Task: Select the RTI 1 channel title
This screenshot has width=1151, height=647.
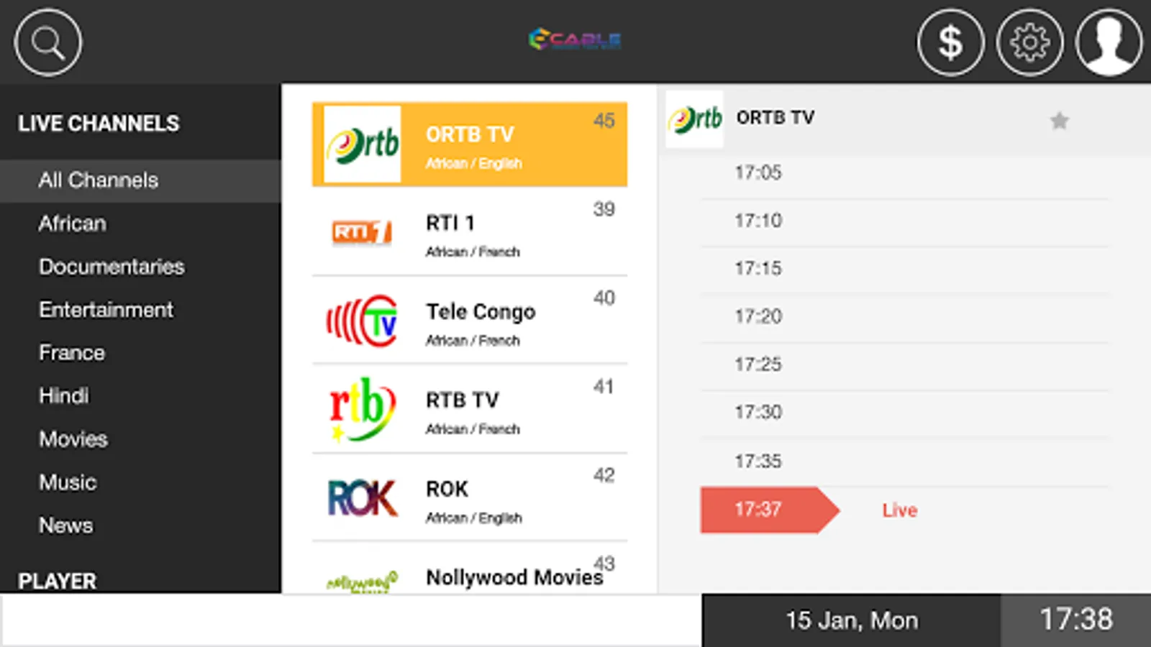Action: coord(450,223)
